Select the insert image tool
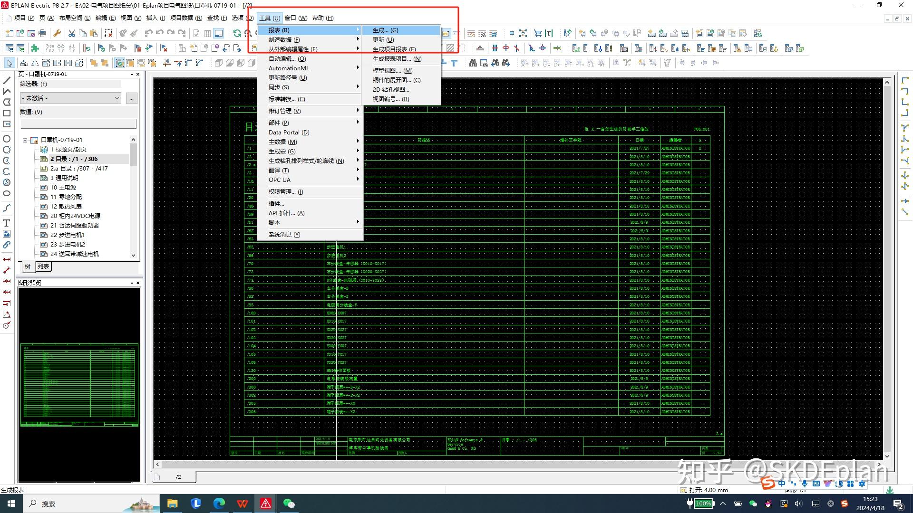 coord(7,234)
